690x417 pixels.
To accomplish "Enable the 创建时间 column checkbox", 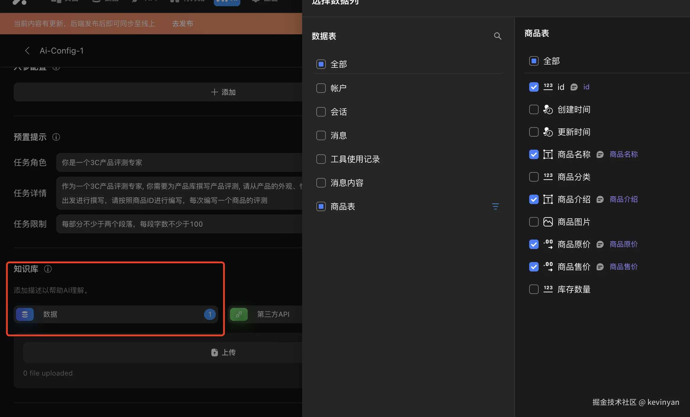I will tap(534, 109).
